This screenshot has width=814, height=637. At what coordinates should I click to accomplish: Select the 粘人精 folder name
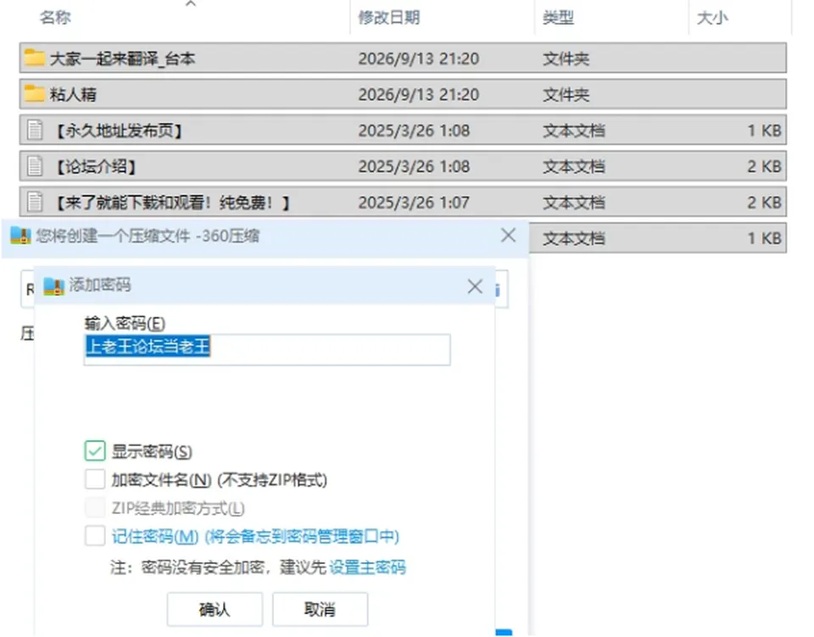click(73, 94)
